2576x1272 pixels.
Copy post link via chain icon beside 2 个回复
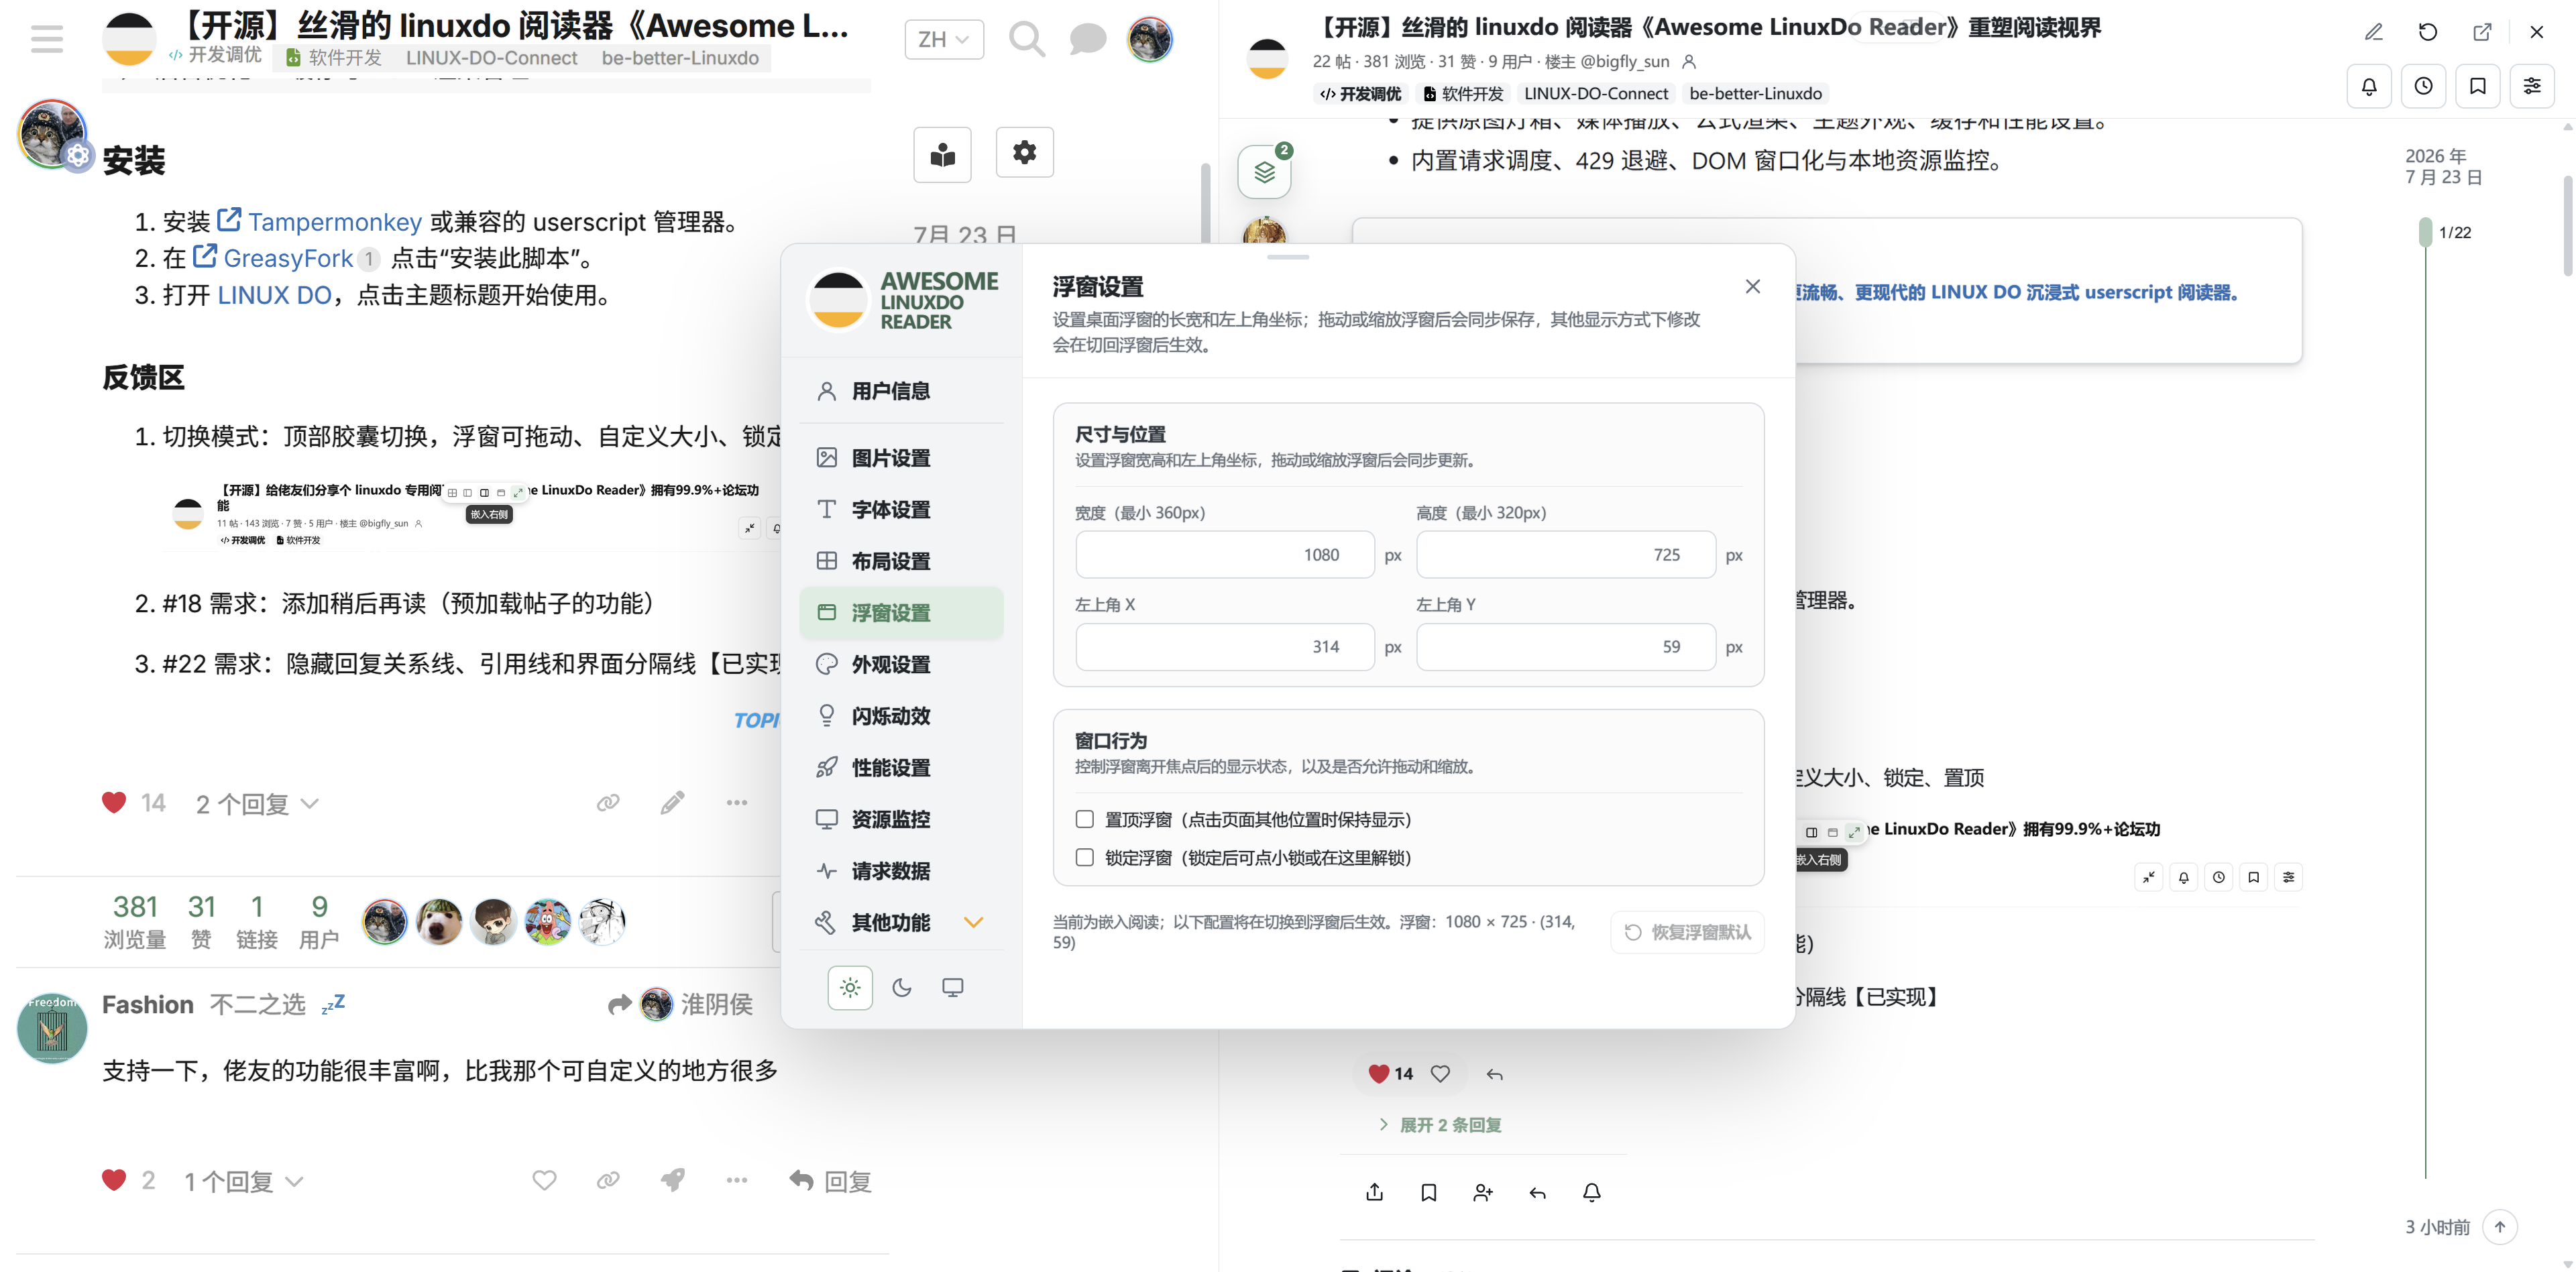pos(608,803)
